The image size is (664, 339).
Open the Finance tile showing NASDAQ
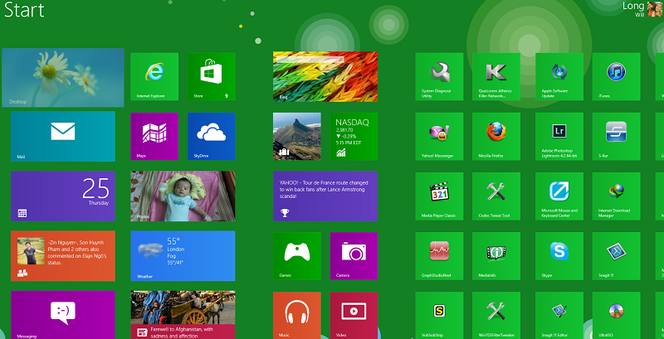(354, 136)
